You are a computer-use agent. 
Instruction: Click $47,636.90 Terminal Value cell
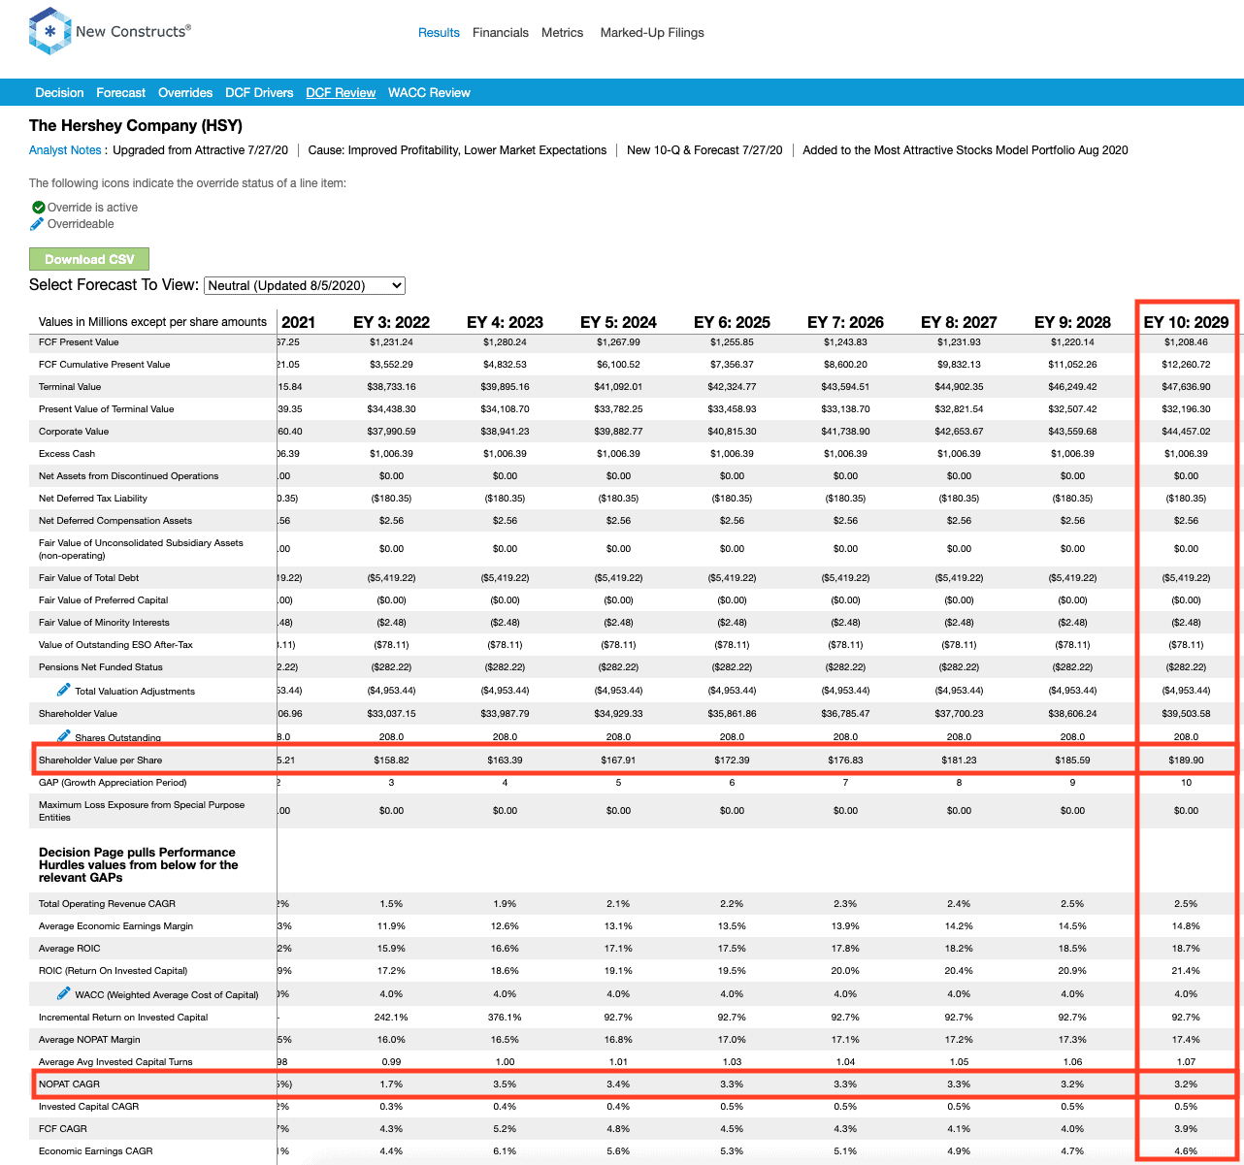click(x=1186, y=387)
